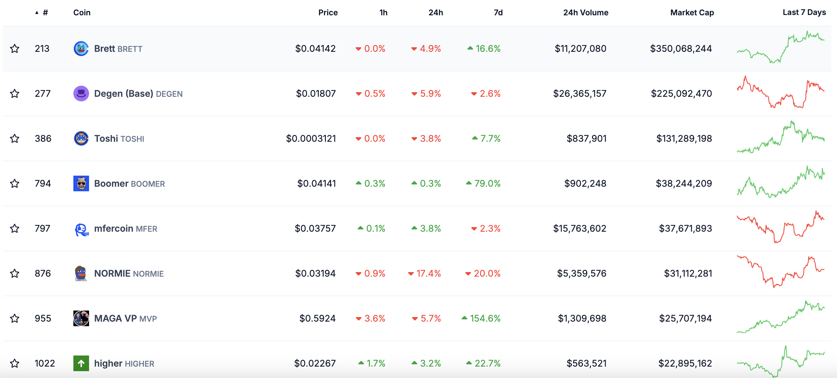Sort by 7d change header
This screenshot has width=837, height=378.
pyautogui.click(x=498, y=13)
